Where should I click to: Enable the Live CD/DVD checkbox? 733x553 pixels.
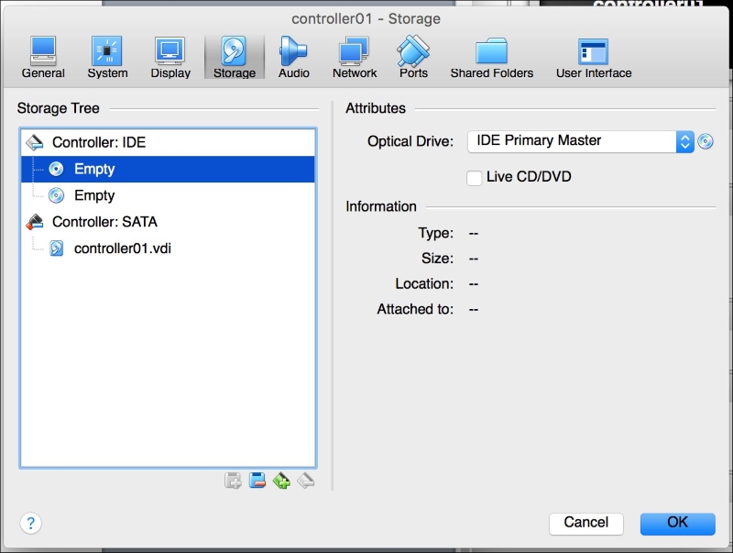474,178
